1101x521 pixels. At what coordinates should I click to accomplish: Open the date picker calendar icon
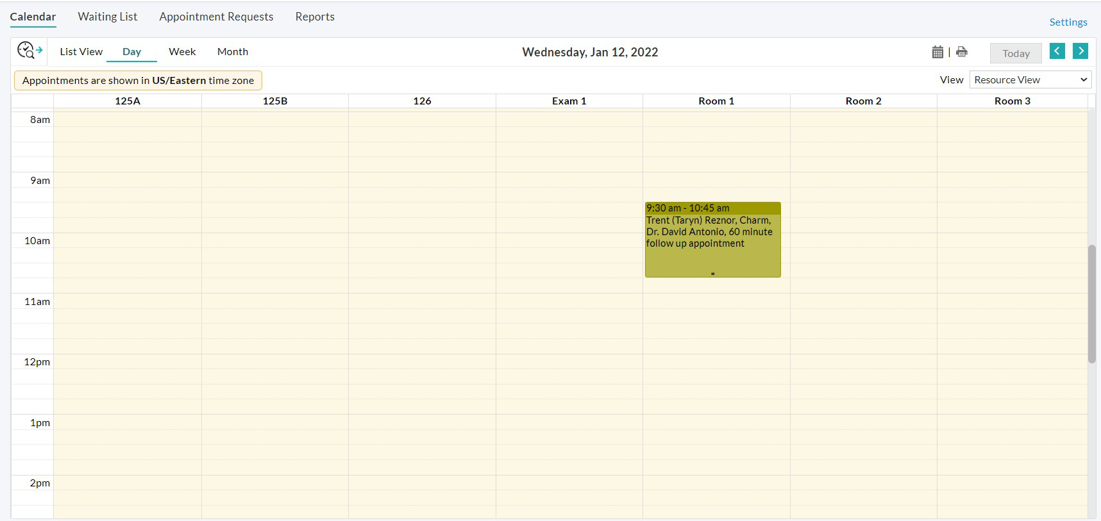pyautogui.click(x=937, y=52)
